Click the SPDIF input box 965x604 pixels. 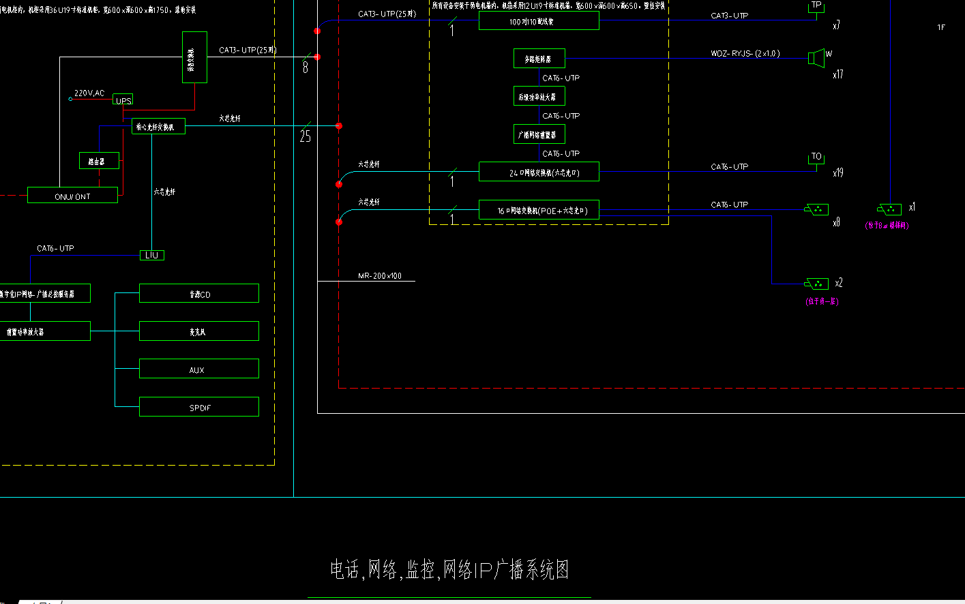click(x=199, y=407)
